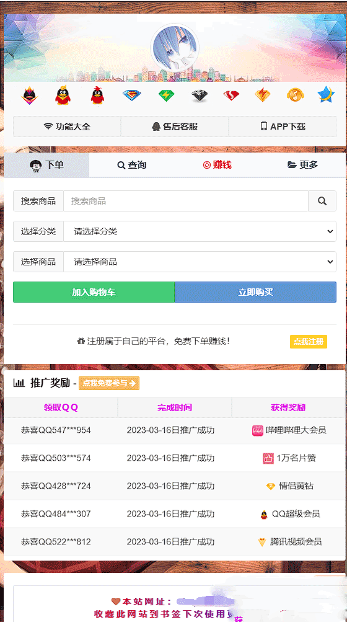Click the thumbs-up icon beside 1万名片赞
This screenshot has height=622, width=347.
[268, 458]
